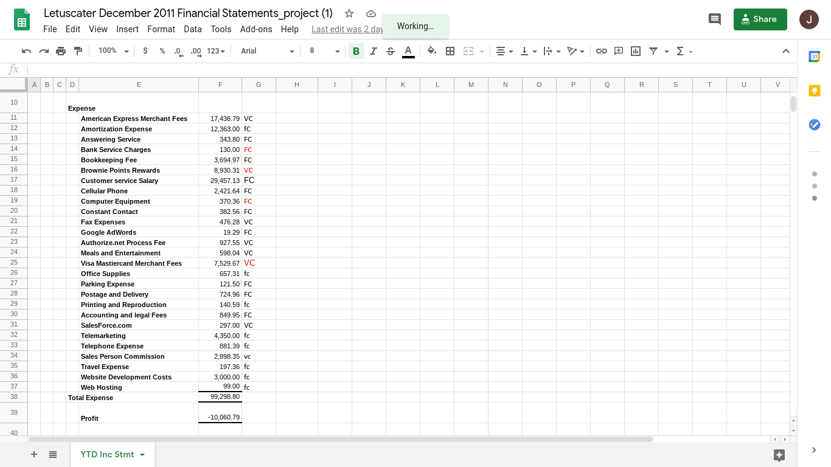Open Google Keep side panel
Screen dimensions: 831x467
tap(814, 91)
